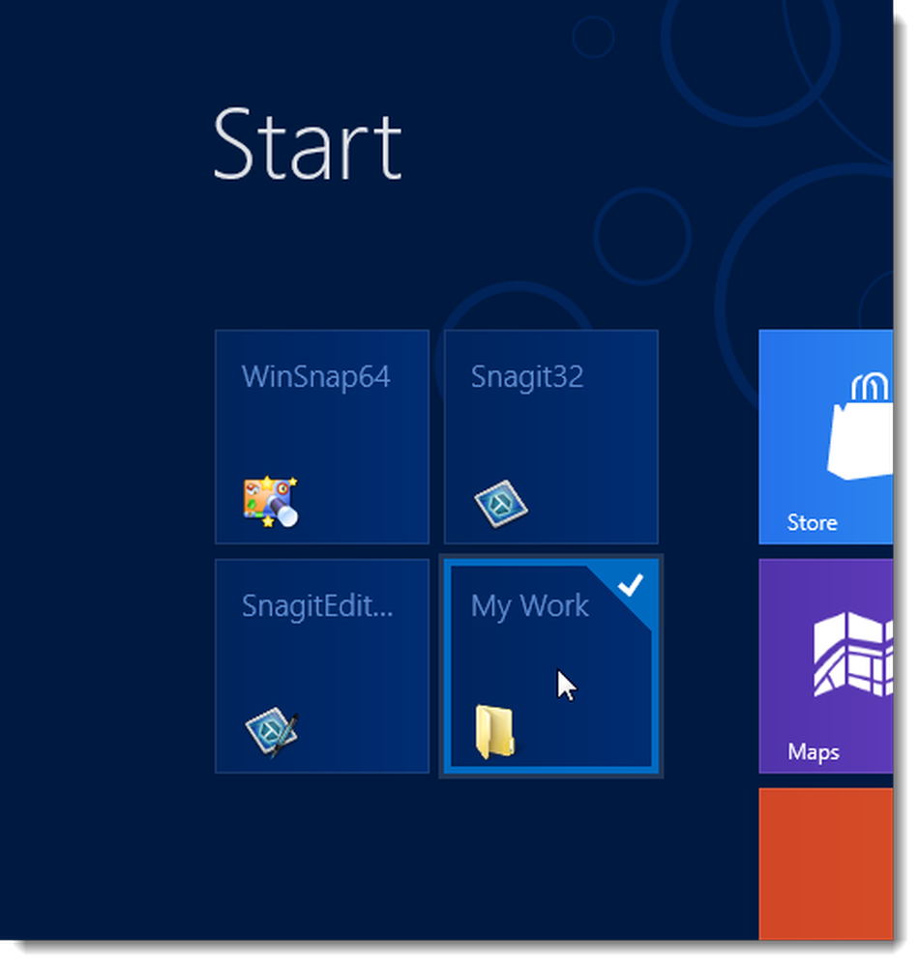
Task: Click the Start heading text
Action: pyautogui.click(x=308, y=144)
